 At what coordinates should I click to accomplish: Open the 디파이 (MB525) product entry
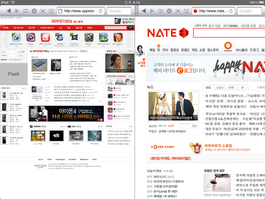pyautogui.click(x=13, y=107)
